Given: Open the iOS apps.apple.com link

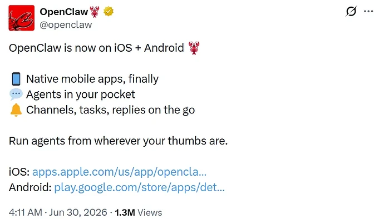Looking at the screenshot, I should tap(120, 172).
